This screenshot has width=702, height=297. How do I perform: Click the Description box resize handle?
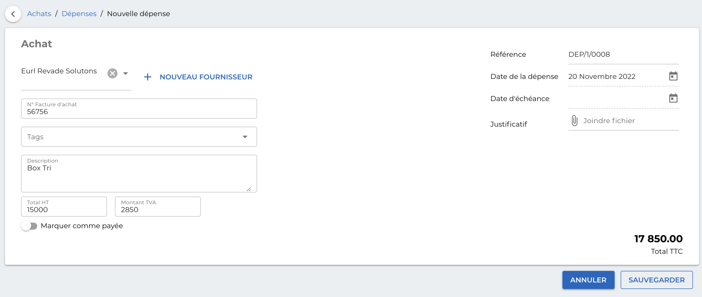[249, 189]
